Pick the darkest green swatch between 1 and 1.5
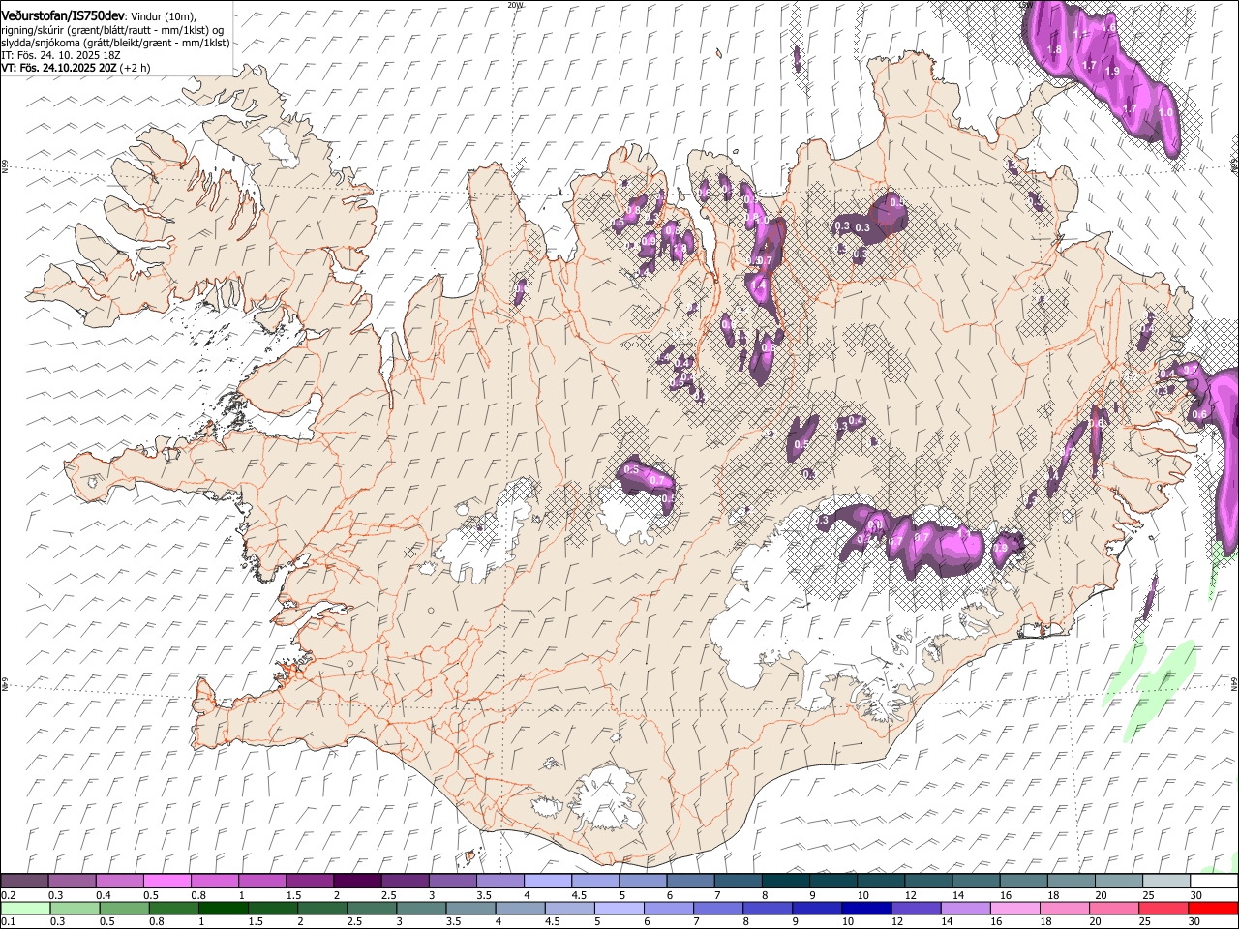The height and width of the screenshot is (929, 1239). click(x=224, y=908)
